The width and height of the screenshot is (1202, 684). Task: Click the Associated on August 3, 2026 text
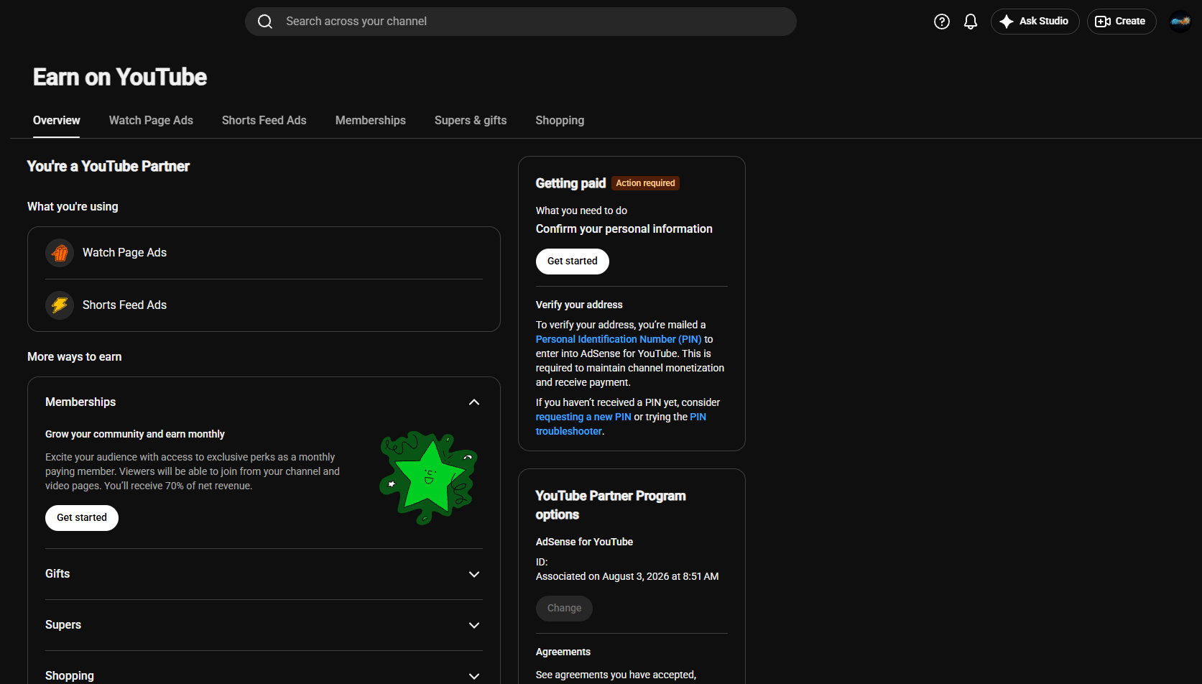[627, 576]
